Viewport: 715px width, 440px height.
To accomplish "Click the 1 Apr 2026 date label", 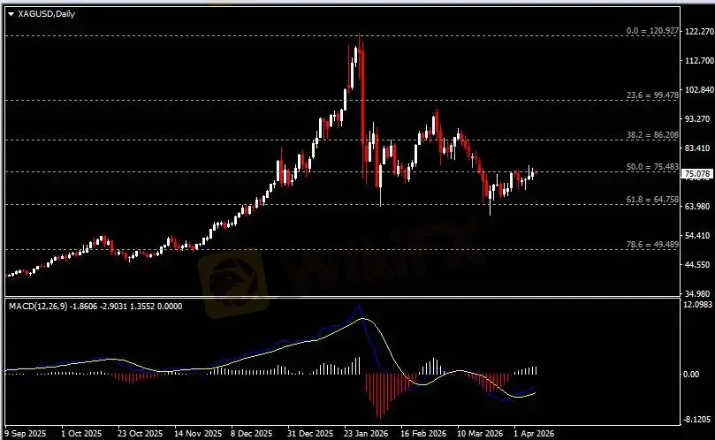I will [534, 433].
